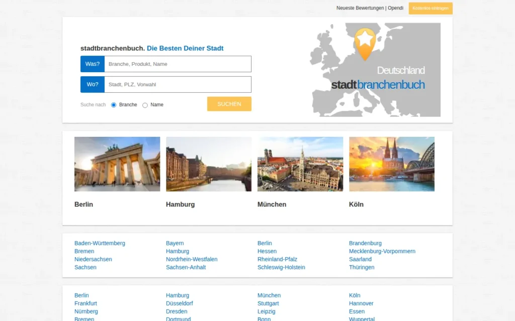The width and height of the screenshot is (515, 321).
Task: Open the Hamburg canal photo
Action: point(209,164)
